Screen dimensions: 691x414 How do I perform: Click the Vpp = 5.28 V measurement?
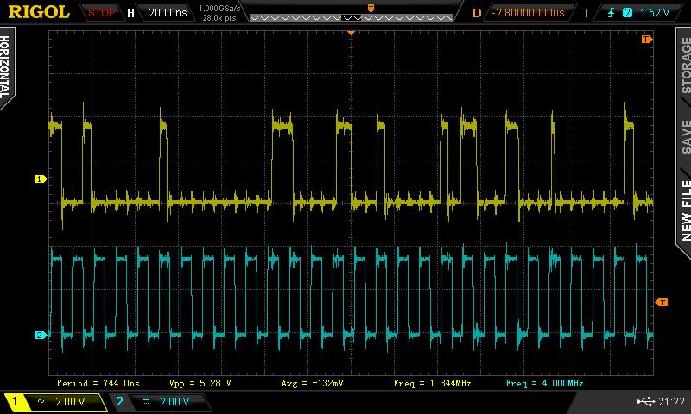pos(200,383)
